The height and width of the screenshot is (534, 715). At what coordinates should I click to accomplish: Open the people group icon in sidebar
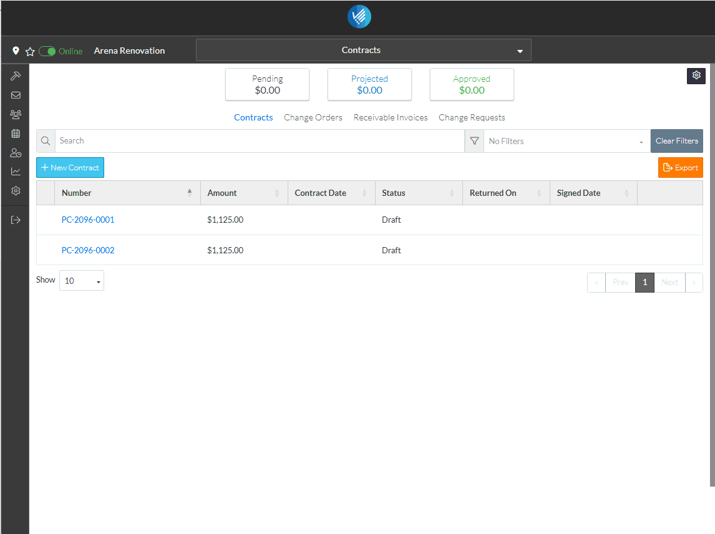point(16,115)
